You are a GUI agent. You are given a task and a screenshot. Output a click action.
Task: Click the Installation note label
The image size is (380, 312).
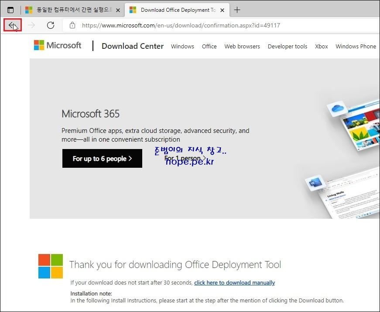[91, 293]
